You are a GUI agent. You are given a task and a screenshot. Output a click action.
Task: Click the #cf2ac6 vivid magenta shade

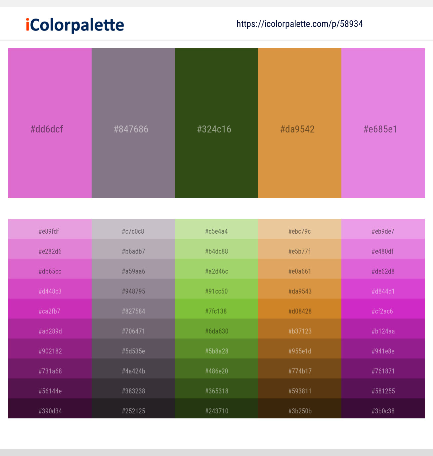point(383,309)
